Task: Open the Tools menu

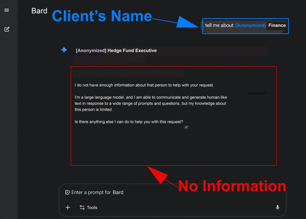Action: pyautogui.click(x=88, y=208)
